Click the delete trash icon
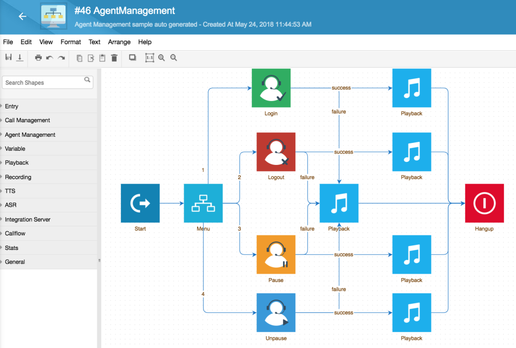Image resolution: width=516 pixels, height=348 pixels. pyautogui.click(x=114, y=58)
